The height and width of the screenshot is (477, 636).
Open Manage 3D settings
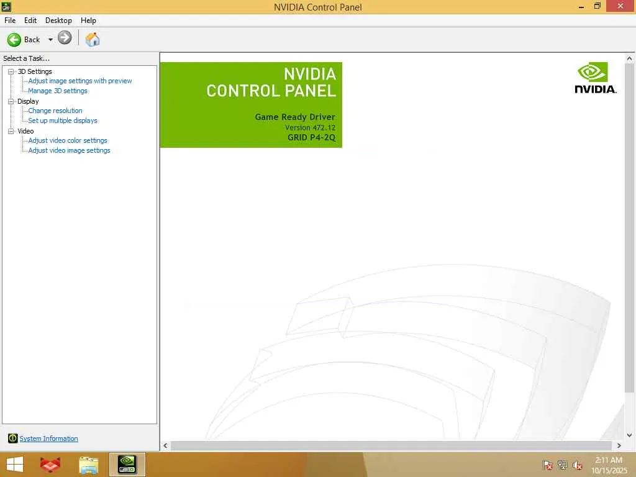[58, 91]
